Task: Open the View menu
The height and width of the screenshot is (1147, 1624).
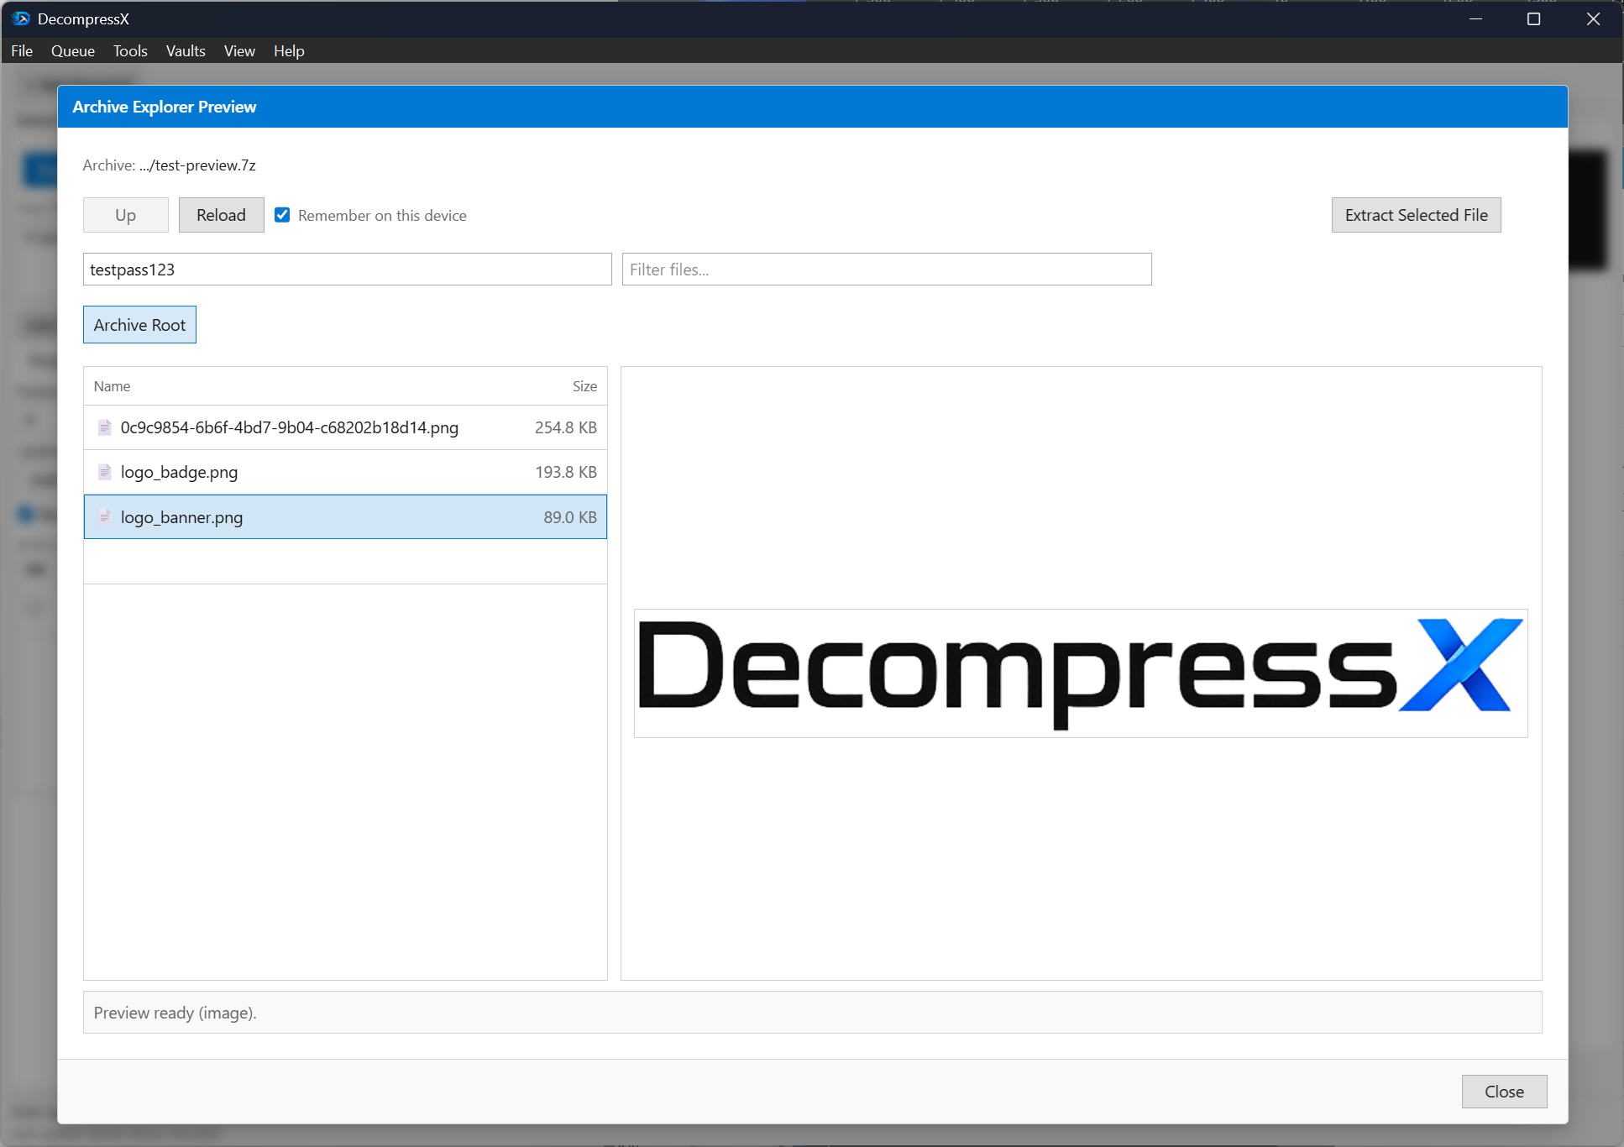Action: (x=239, y=50)
